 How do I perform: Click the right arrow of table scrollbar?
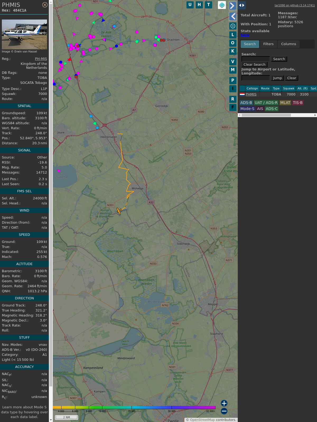pos(315,115)
